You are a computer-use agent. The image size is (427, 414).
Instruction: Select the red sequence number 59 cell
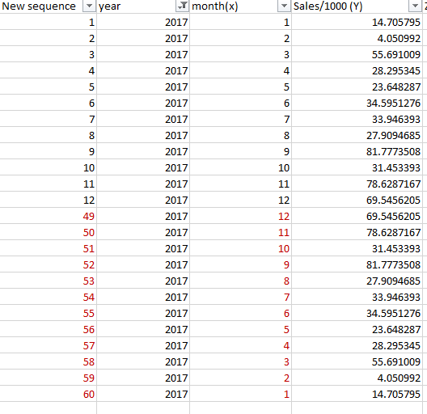click(x=49, y=378)
